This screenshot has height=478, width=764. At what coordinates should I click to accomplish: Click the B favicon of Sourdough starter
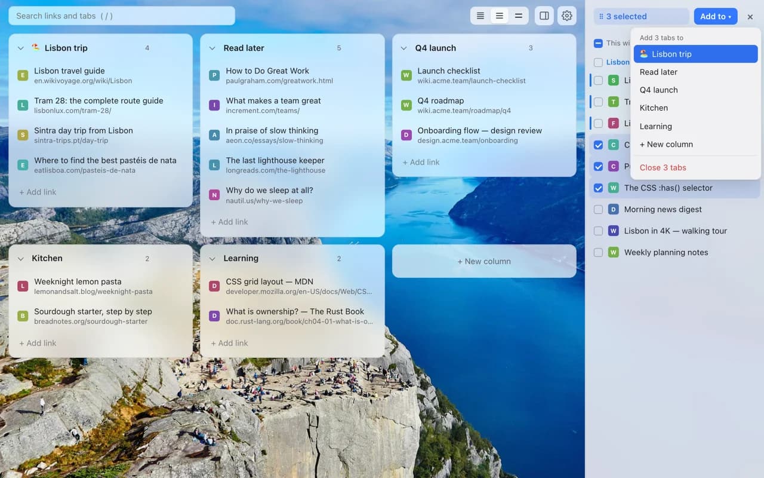tap(23, 316)
